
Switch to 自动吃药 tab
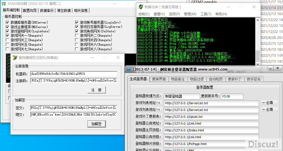pyautogui.click(x=216, y=79)
